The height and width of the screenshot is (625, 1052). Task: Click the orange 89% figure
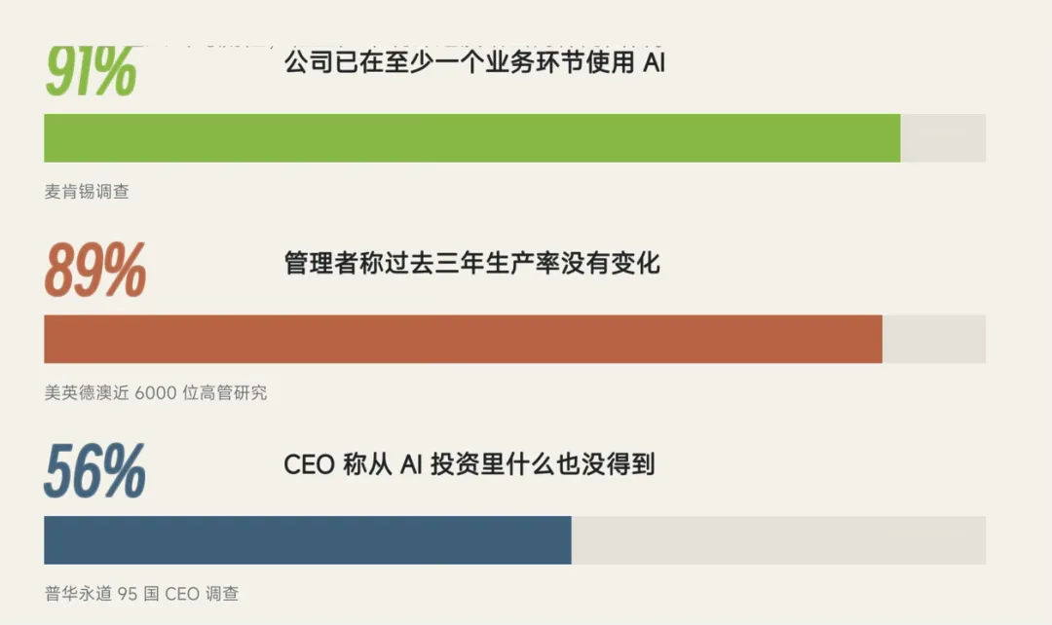click(94, 270)
